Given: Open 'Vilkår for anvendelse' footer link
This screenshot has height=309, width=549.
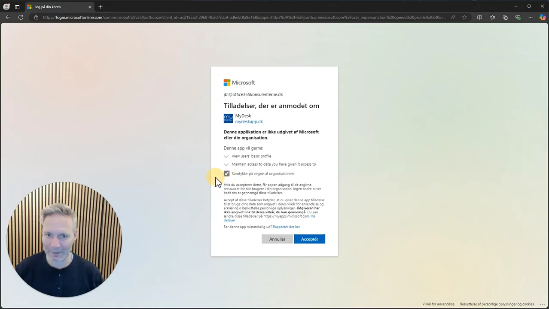Looking at the screenshot, I should 438,304.
